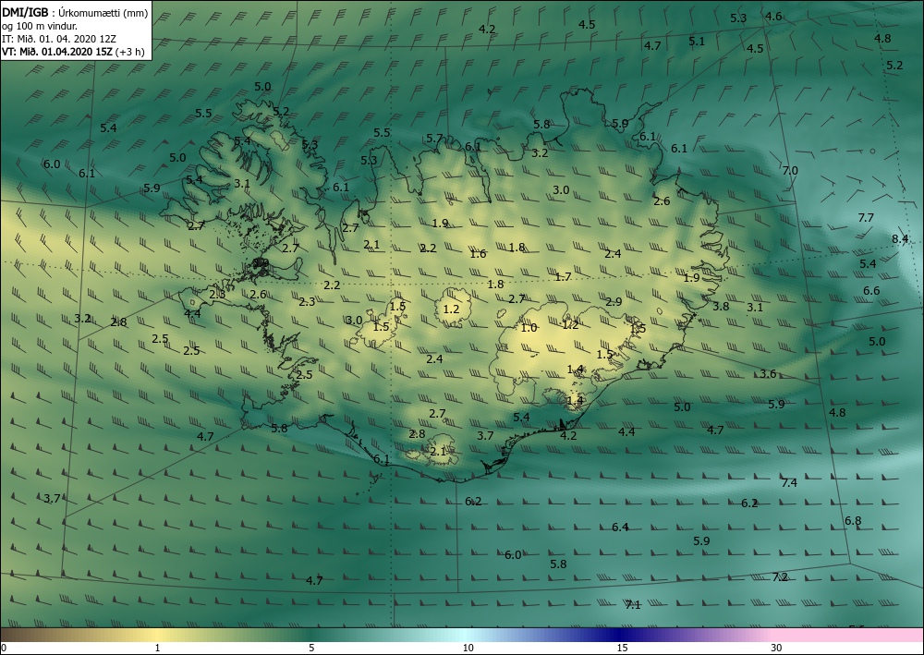Click the map value 6.8
The width and height of the screenshot is (924, 655).
853,521
